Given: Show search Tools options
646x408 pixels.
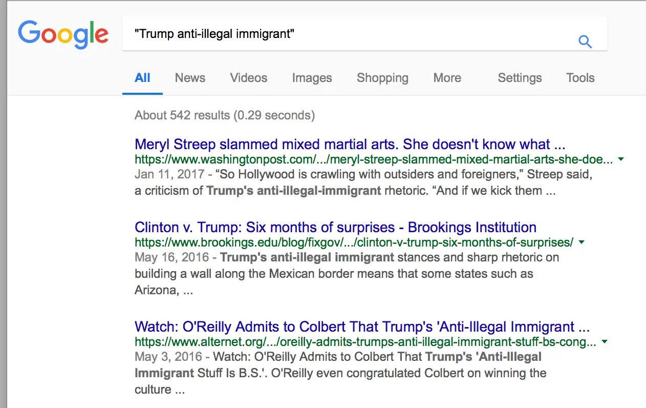Looking at the screenshot, I should point(580,78).
